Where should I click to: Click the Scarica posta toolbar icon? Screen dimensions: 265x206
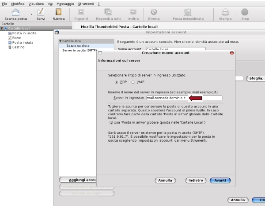15,12
